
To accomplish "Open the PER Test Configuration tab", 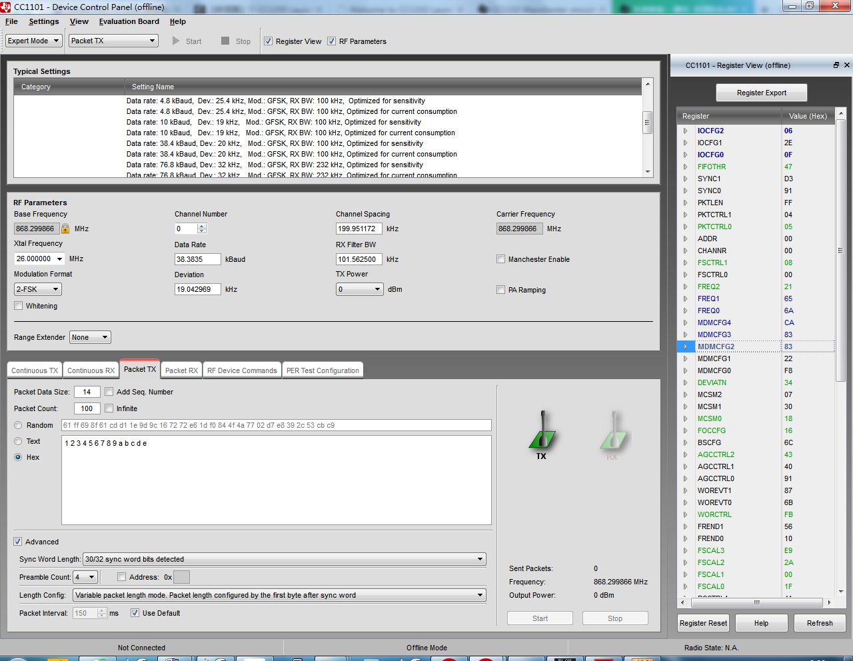I will point(323,370).
